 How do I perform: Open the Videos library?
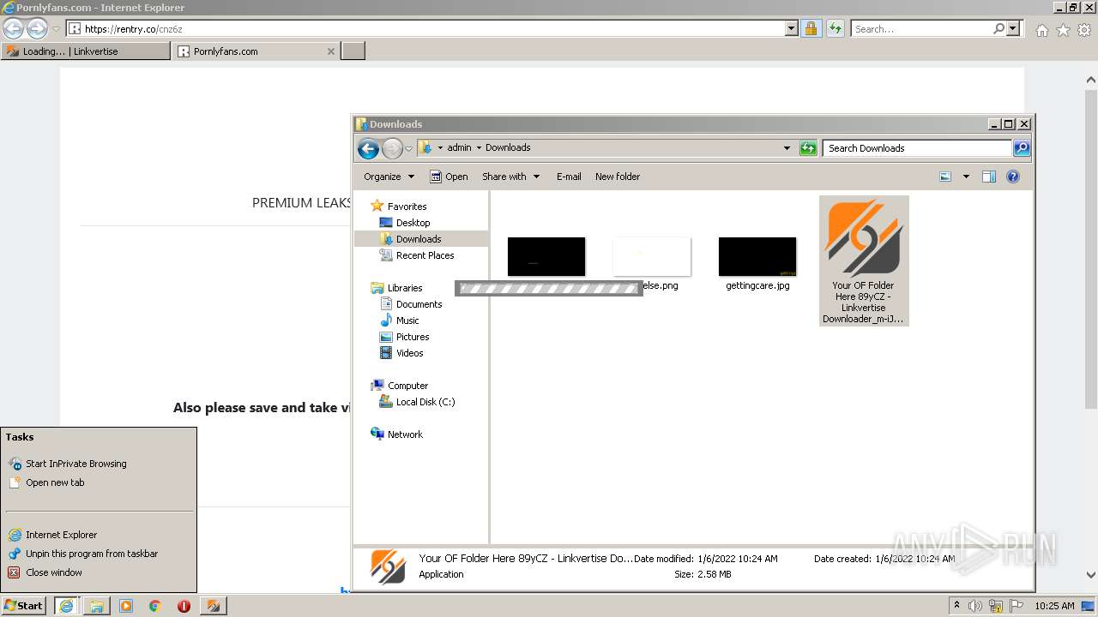409,353
